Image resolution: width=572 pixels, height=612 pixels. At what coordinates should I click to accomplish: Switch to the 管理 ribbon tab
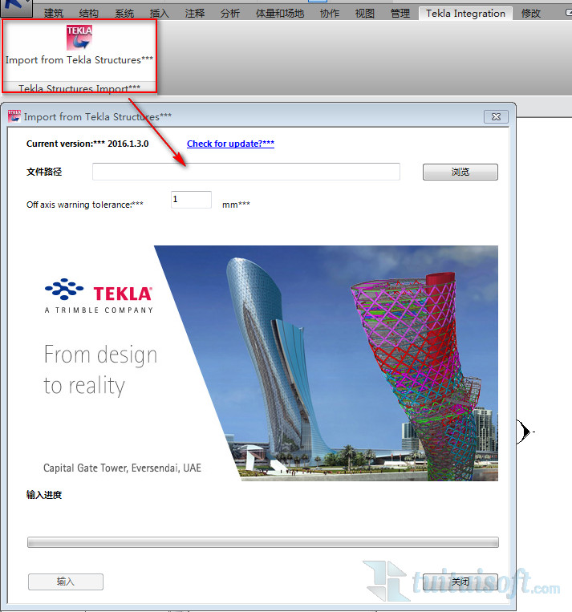click(400, 14)
